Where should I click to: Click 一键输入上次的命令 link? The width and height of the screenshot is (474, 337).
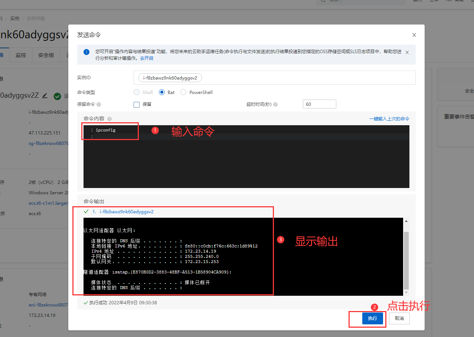click(389, 119)
